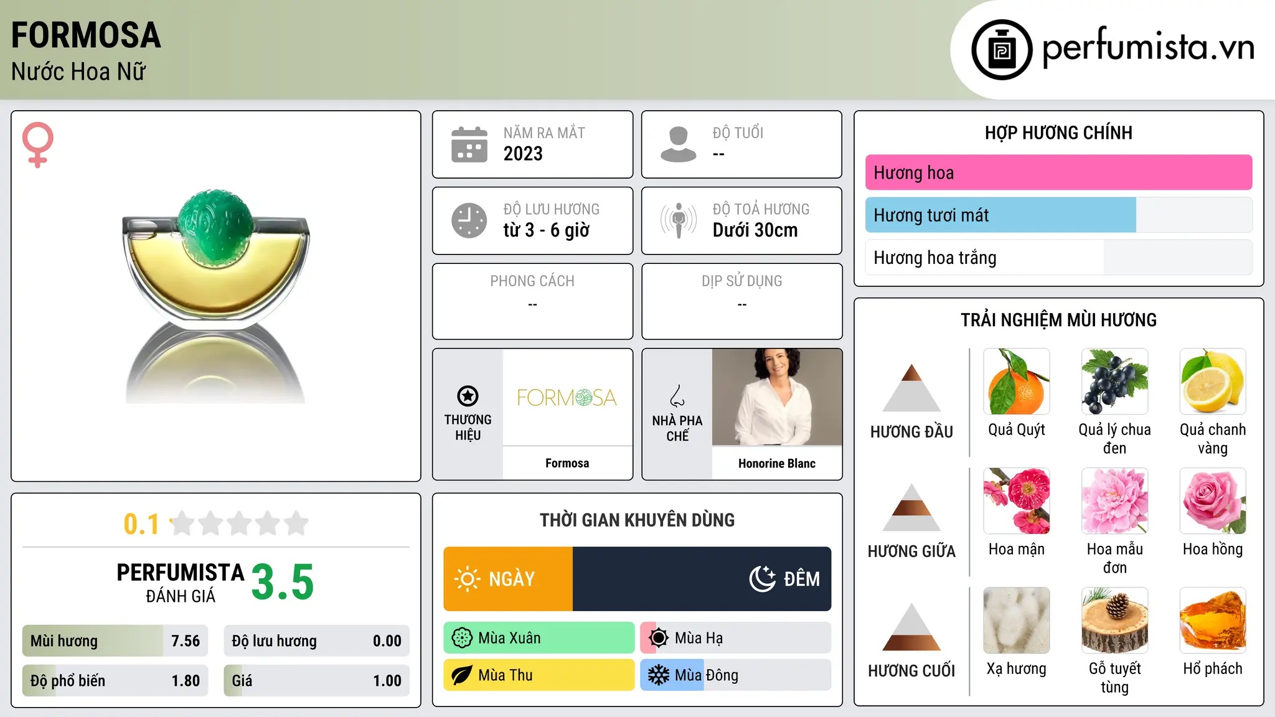The width and height of the screenshot is (1275, 717).
Task: Click the launch year value 2023
Action: coord(523,154)
